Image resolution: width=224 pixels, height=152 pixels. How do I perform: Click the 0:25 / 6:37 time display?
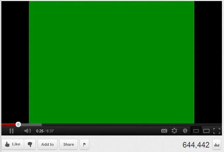coord(45,131)
